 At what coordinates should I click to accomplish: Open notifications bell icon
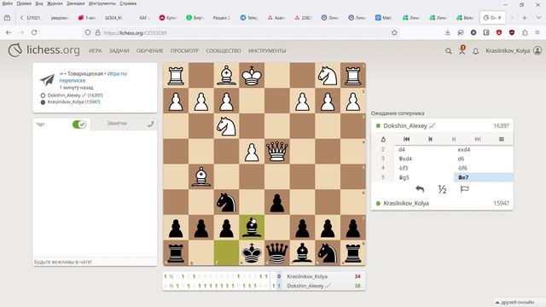point(476,51)
